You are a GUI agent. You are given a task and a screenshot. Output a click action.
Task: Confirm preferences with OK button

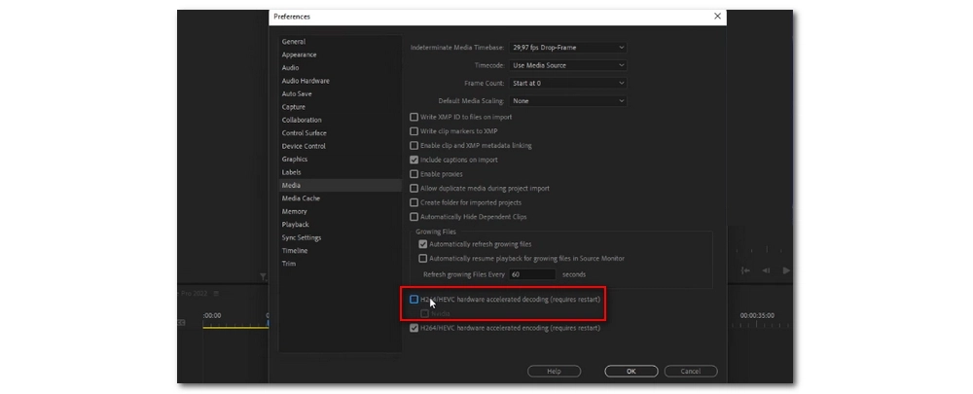click(631, 371)
